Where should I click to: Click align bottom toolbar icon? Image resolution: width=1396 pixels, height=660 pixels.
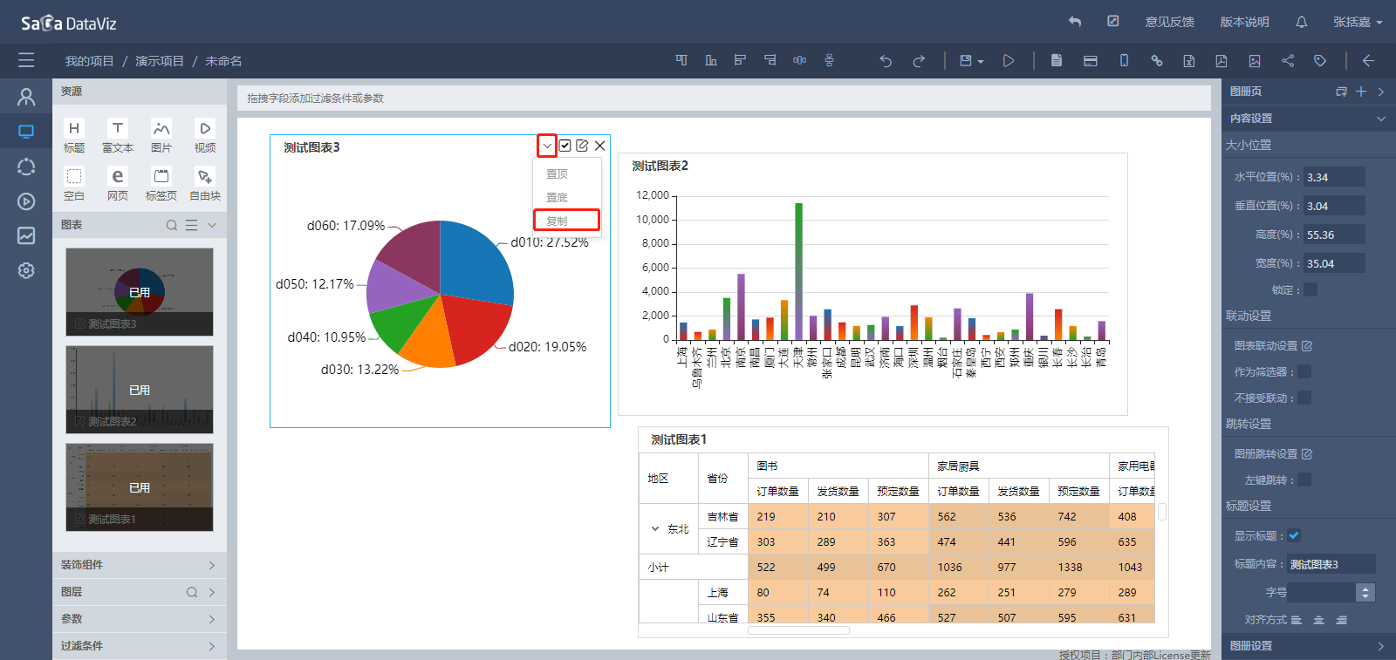tap(711, 60)
